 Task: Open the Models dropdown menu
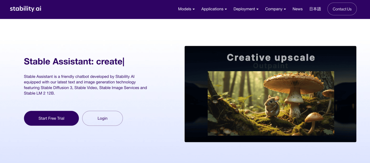[186, 9]
